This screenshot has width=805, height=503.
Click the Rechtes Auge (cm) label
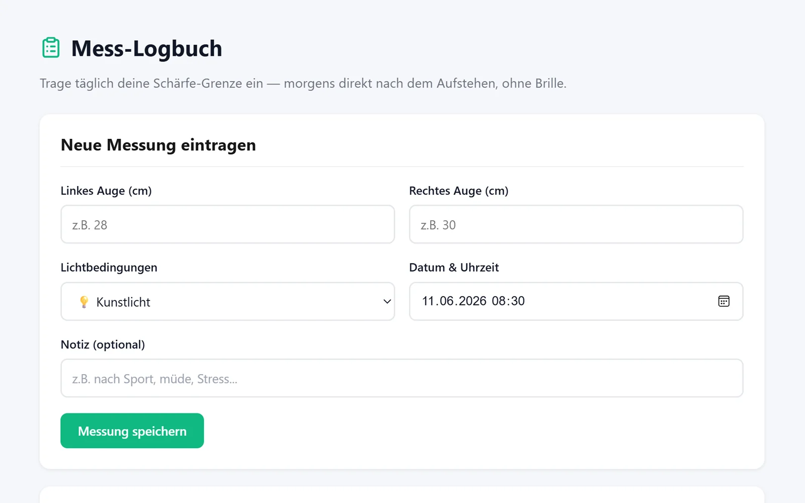(459, 191)
